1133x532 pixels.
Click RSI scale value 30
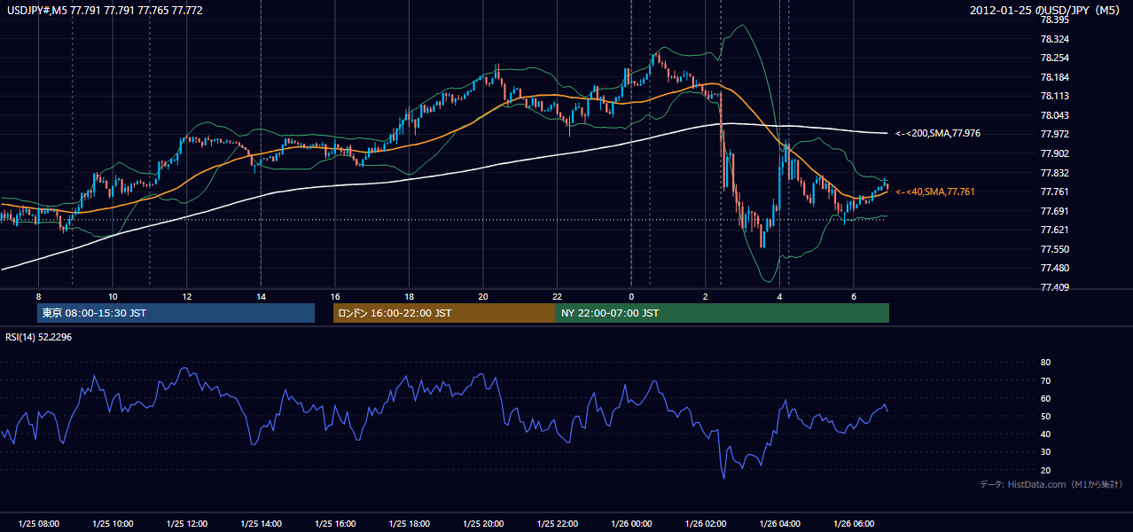click(x=1045, y=452)
